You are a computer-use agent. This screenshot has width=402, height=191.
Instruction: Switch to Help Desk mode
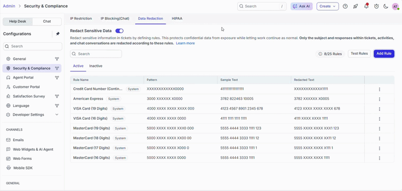18,22
